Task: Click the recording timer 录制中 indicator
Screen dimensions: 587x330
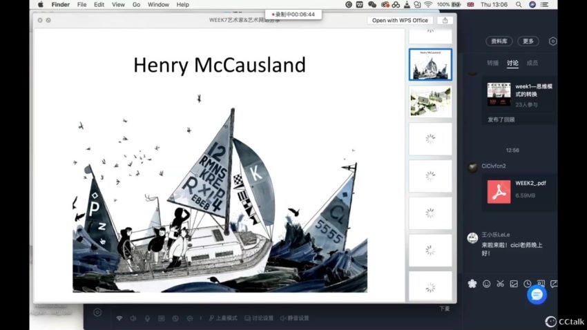Action: tap(293, 14)
